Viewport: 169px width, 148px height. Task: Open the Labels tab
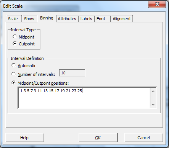86,19
